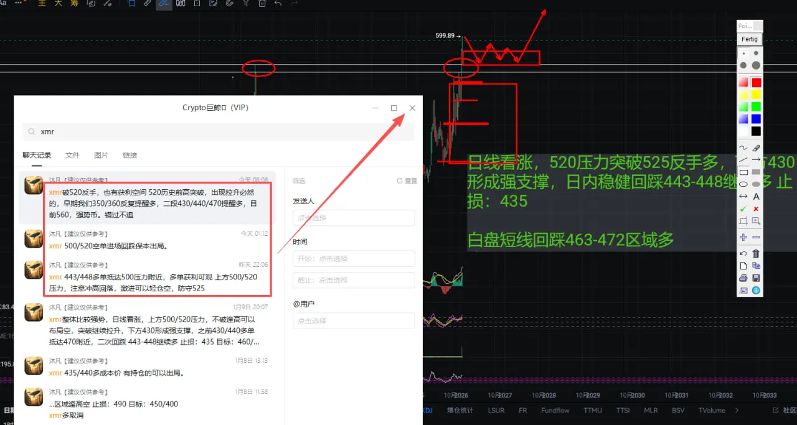Open the 开始 start time picker field
This screenshot has width=797, height=425.
pyautogui.click(x=354, y=259)
